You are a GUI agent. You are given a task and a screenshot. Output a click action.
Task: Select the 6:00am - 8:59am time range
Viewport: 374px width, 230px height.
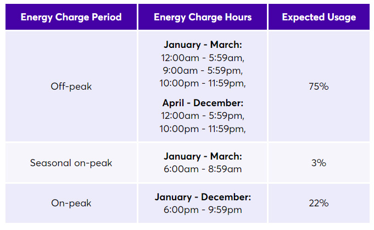click(x=203, y=169)
